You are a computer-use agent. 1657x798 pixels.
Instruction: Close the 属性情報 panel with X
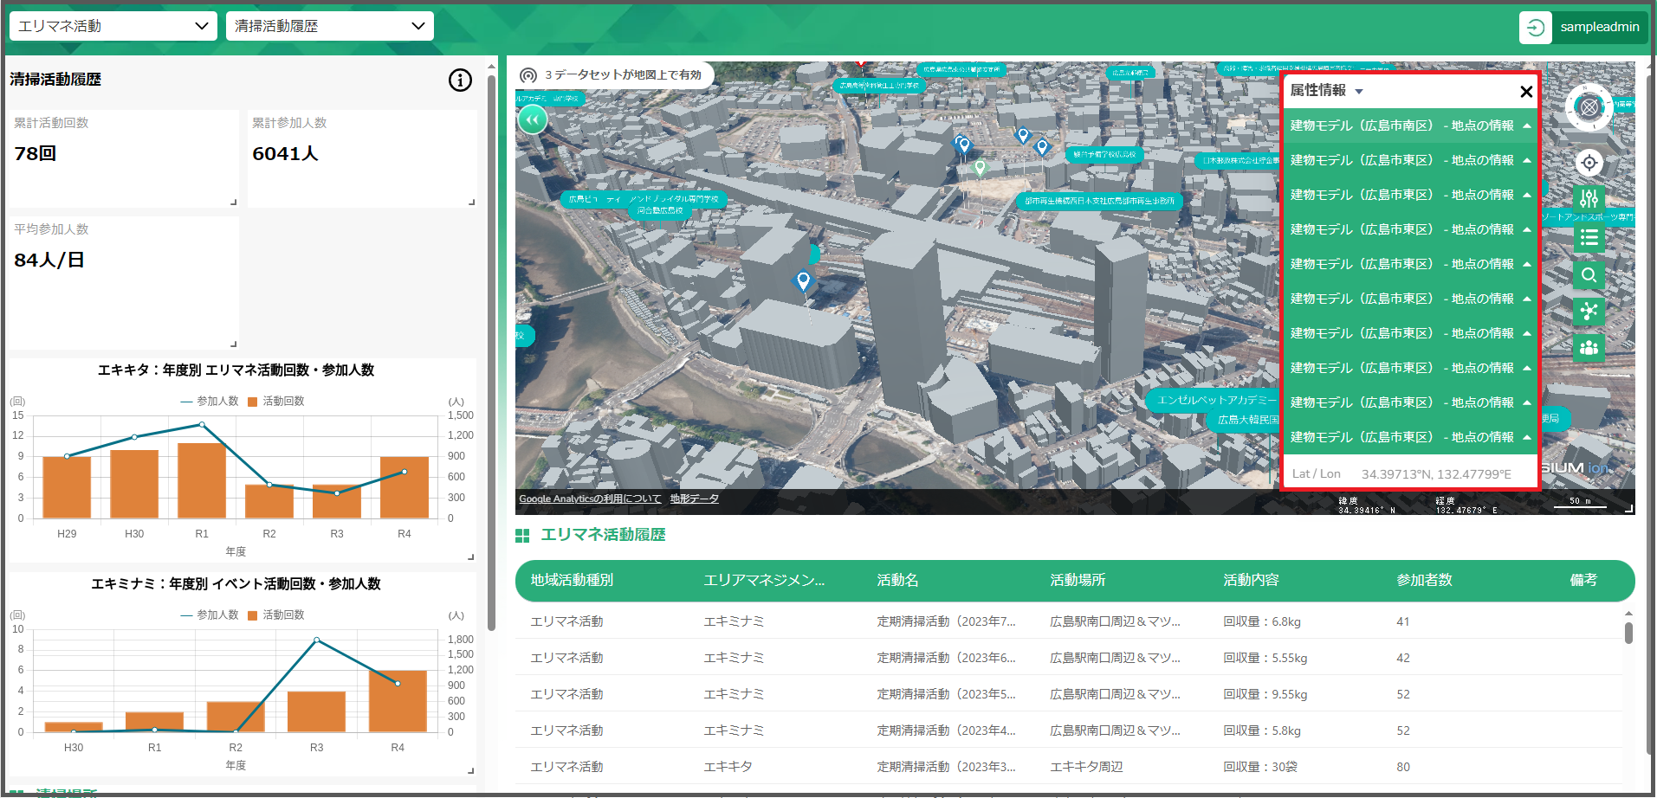[x=1526, y=91]
